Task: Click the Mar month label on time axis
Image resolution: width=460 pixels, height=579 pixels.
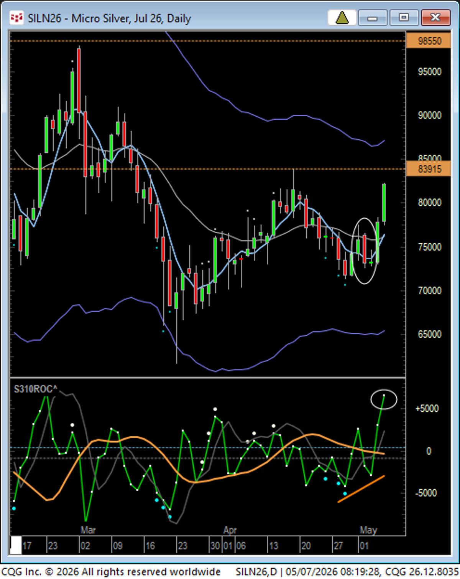Action: (88, 530)
